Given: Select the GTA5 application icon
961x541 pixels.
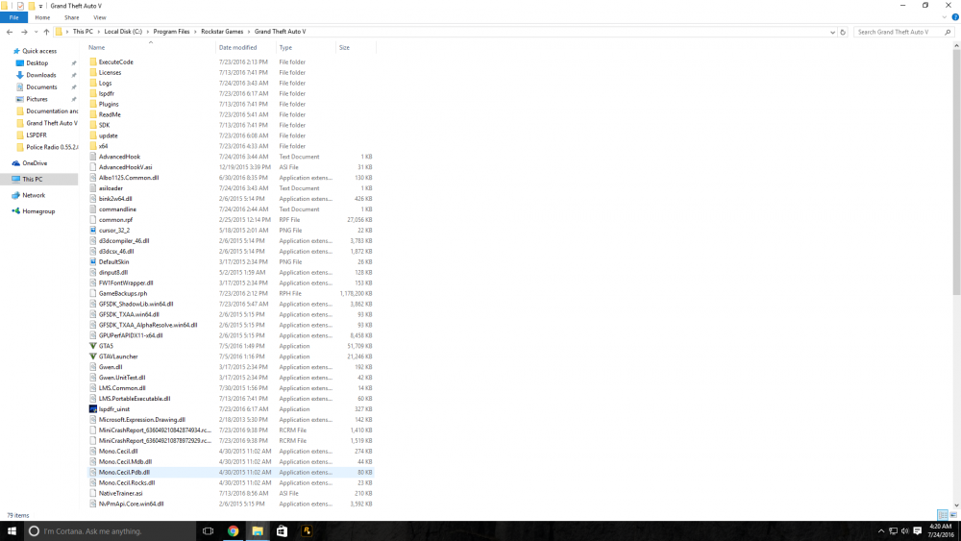Looking at the screenshot, I should (93, 346).
